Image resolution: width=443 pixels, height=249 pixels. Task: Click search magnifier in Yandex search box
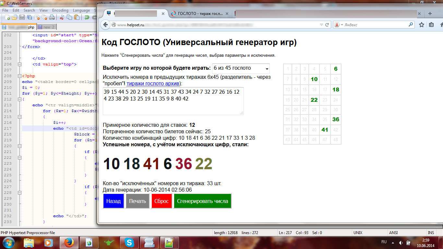coord(411,24)
